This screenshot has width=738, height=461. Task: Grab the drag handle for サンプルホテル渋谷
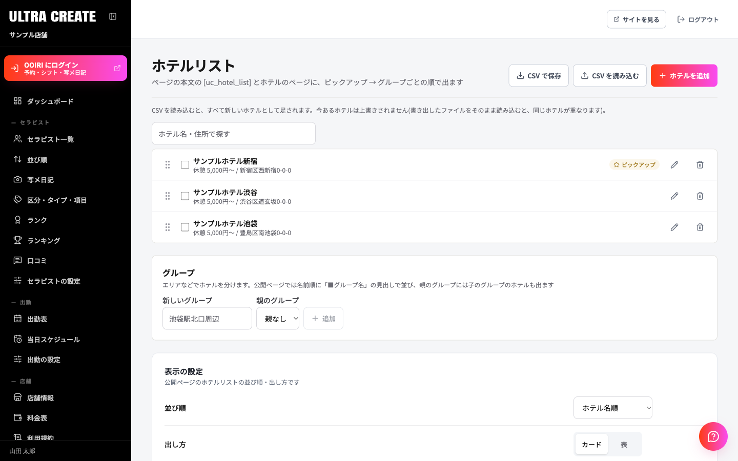(x=168, y=196)
